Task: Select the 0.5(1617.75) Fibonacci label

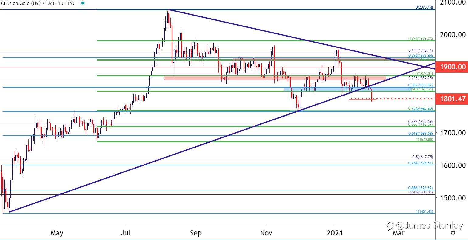Action: click(422, 157)
